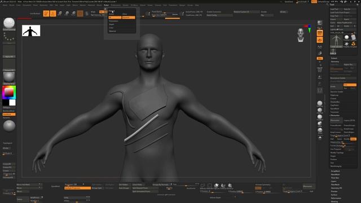Viewport: 361px width, 203px height.
Task: Click the silhouette thumbnail in the viewport
Action: point(31,30)
